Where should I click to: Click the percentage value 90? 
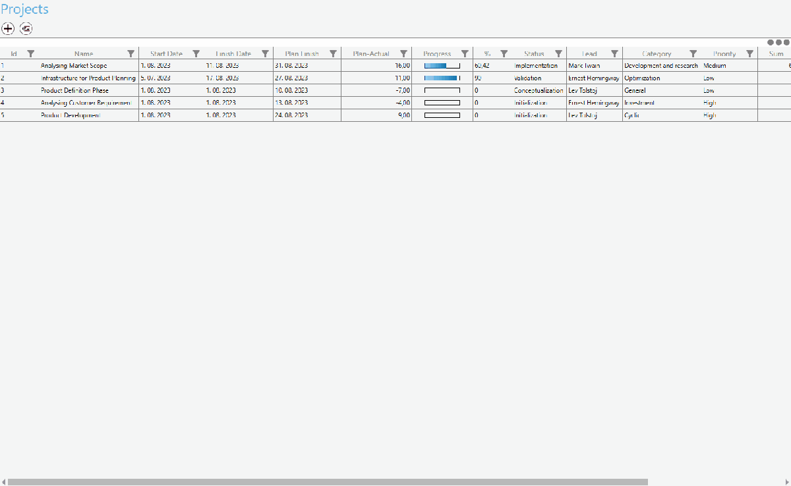click(x=477, y=78)
